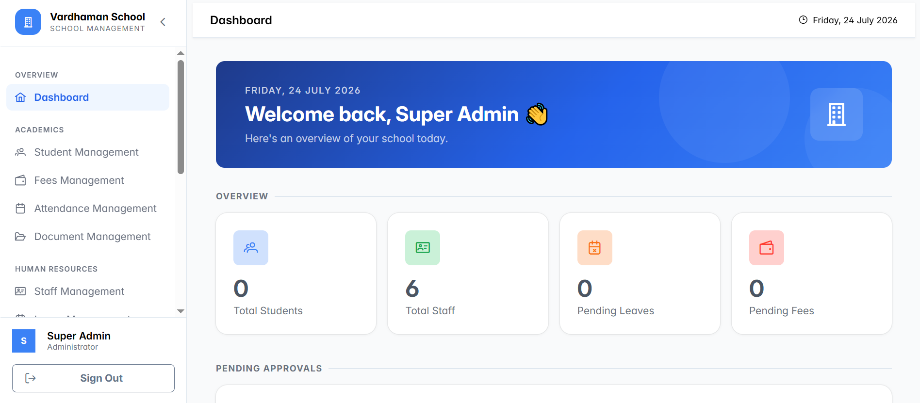
Task: Click the 'Friday, 24 July 2026' header date
Action: [x=855, y=20]
